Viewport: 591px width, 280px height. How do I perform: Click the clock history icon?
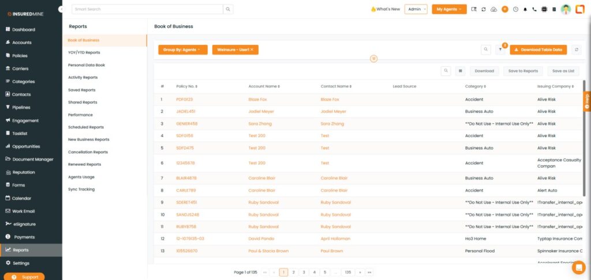515,9
